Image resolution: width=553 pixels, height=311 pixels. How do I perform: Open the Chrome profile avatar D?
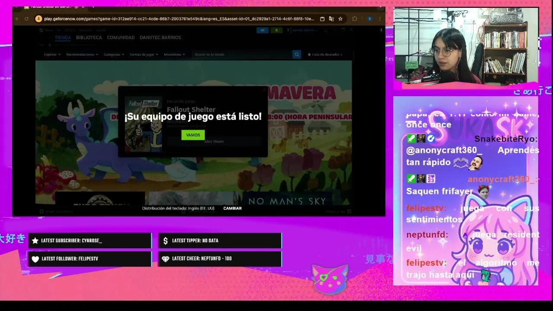369,19
